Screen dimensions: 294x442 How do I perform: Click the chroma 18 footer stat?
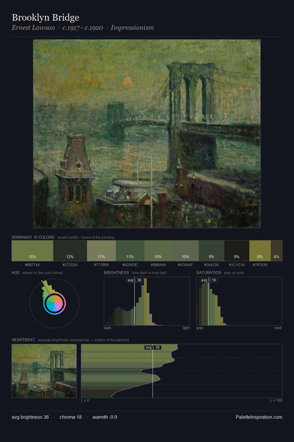click(71, 417)
